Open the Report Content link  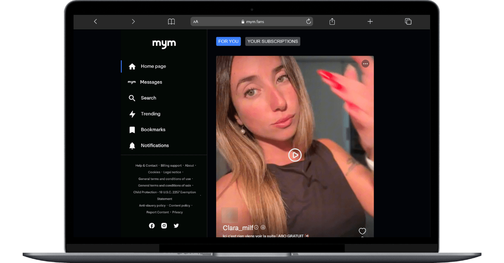[157, 212]
